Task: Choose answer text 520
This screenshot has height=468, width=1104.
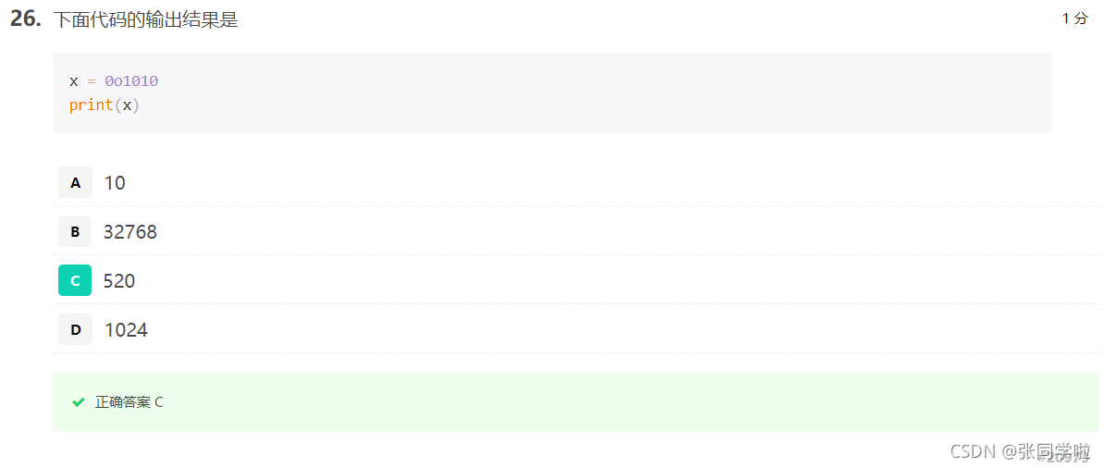Action: click(x=119, y=281)
